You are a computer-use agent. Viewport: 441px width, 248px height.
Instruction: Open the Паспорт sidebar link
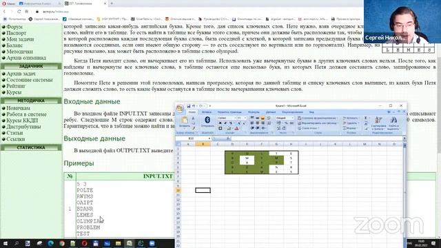click(17, 33)
